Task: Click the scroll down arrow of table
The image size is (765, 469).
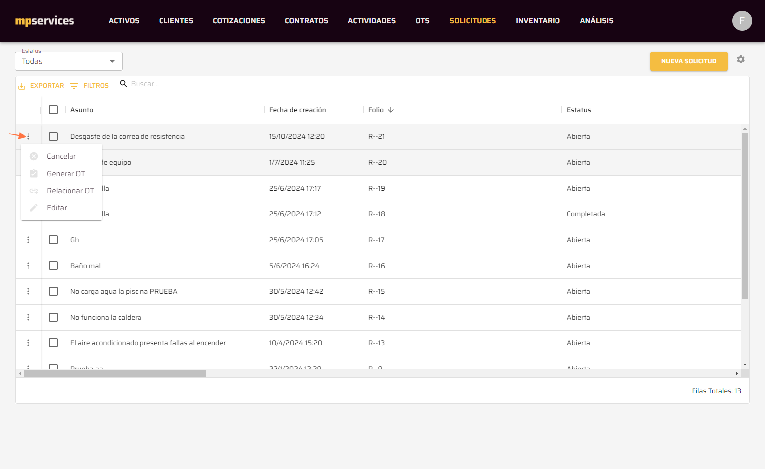Action: [x=745, y=365]
